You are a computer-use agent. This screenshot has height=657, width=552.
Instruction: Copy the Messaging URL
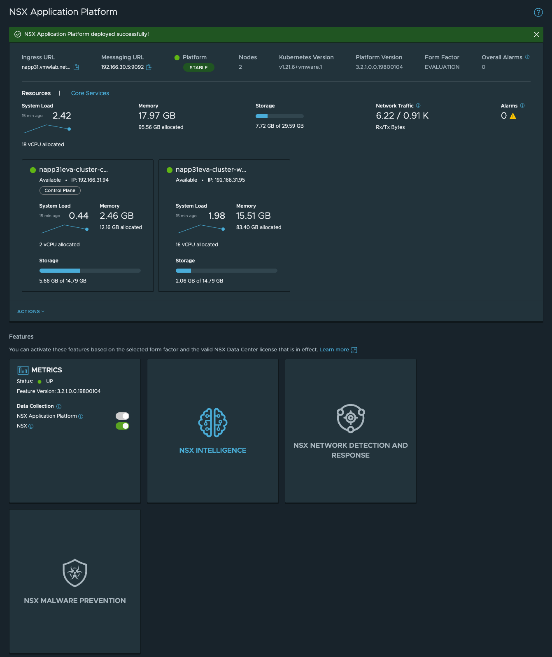149,67
